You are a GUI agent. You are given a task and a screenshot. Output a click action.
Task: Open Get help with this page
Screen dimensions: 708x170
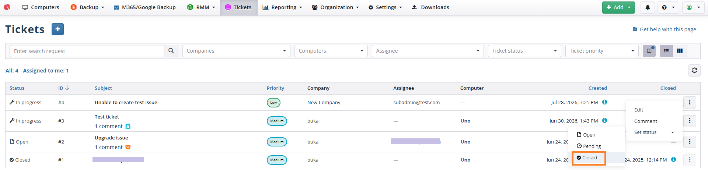point(665,29)
